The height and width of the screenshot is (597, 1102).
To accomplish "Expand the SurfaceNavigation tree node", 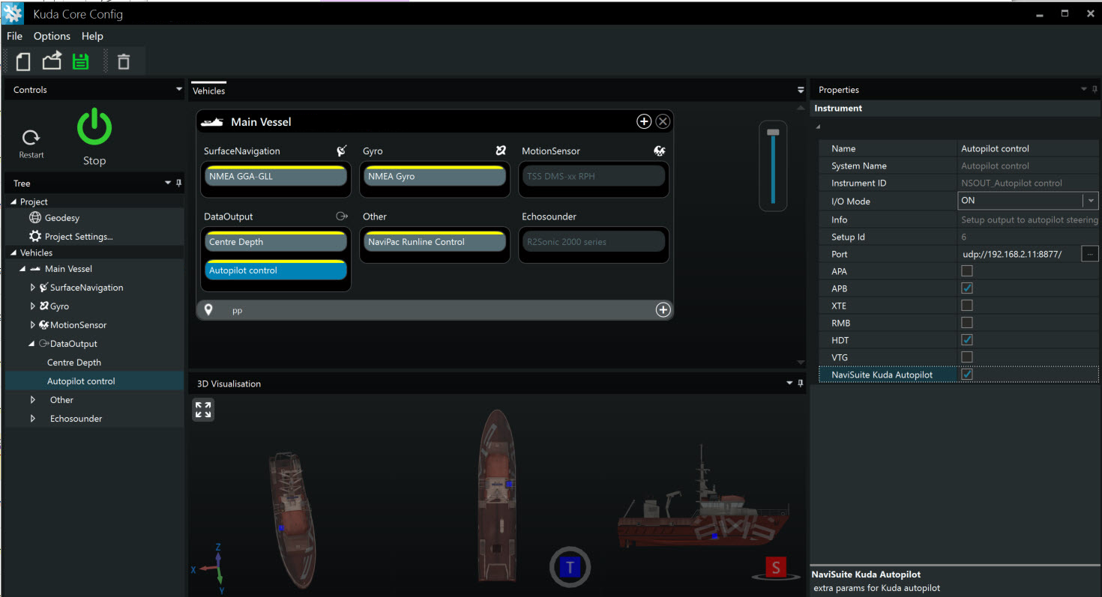I will tap(33, 287).
